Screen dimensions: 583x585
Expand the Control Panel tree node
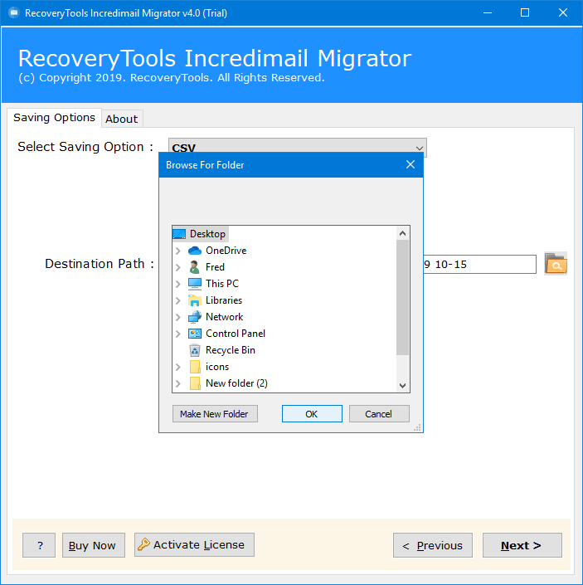pyautogui.click(x=178, y=334)
